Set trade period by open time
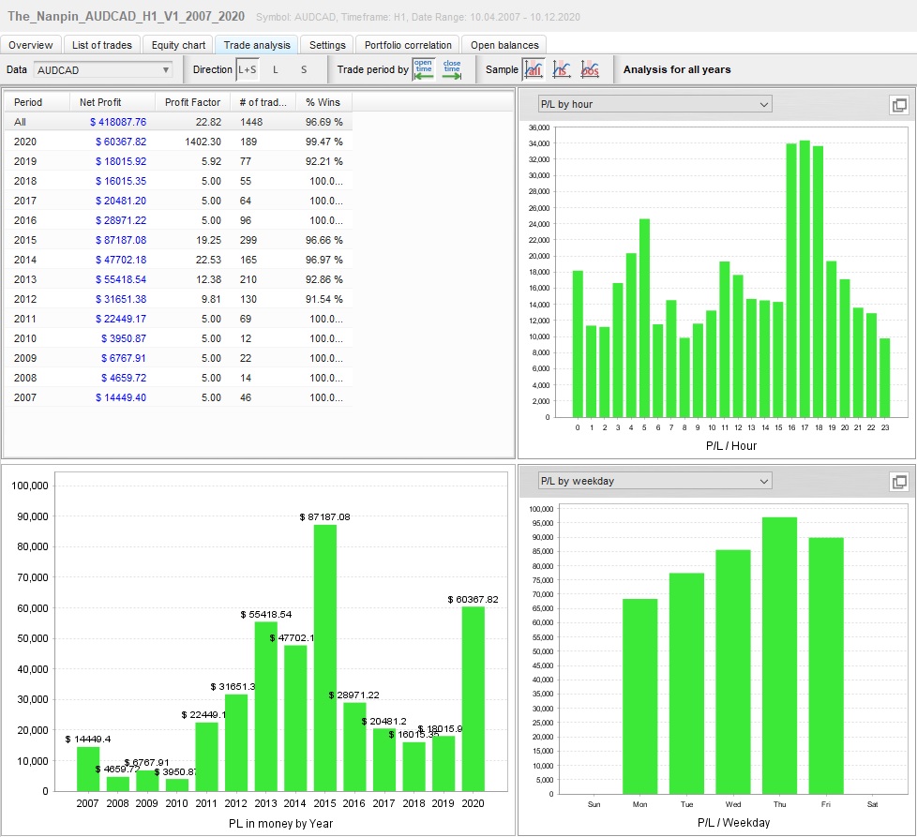The image size is (917, 837). (x=424, y=69)
